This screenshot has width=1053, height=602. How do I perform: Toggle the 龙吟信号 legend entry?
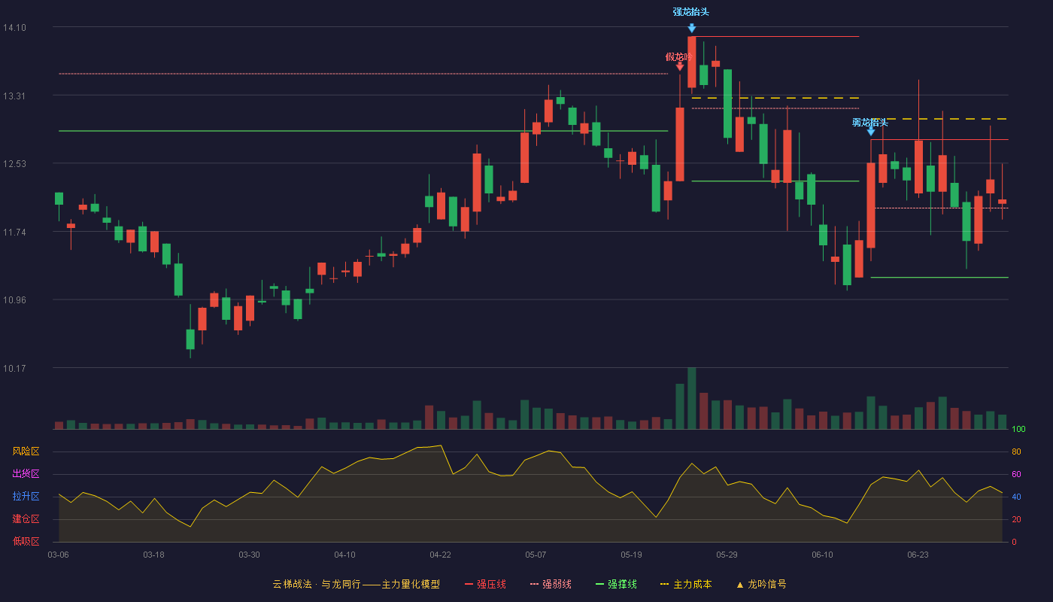(x=761, y=584)
